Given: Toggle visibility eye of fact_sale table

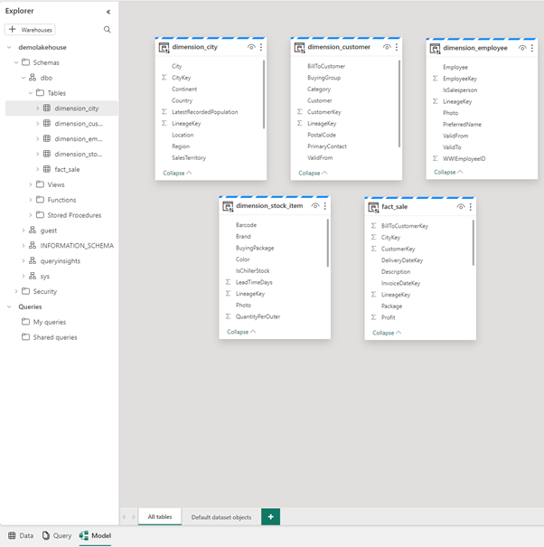Looking at the screenshot, I should tap(461, 207).
